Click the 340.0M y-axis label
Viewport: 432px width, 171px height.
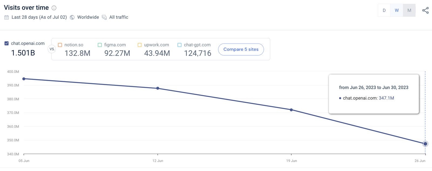point(13,154)
